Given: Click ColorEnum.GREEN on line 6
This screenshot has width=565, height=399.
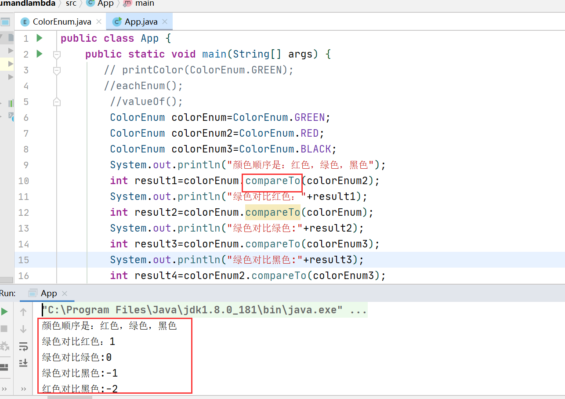Looking at the screenshot, I should point(279,117).
